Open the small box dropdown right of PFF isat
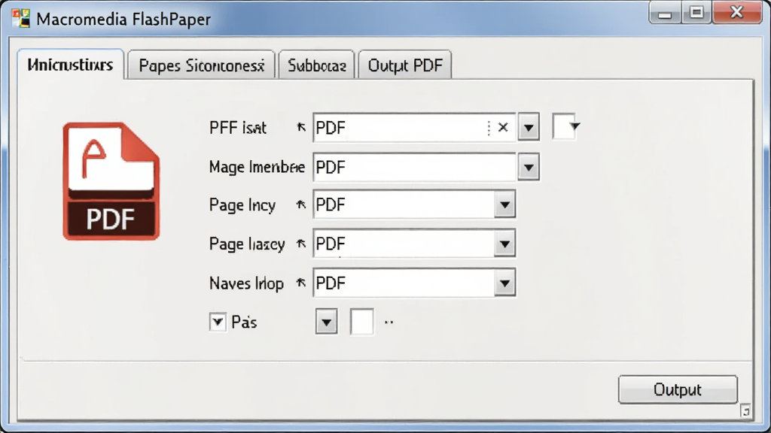Image resolution: width=771 pixels, height=433 pixels. 565,126
